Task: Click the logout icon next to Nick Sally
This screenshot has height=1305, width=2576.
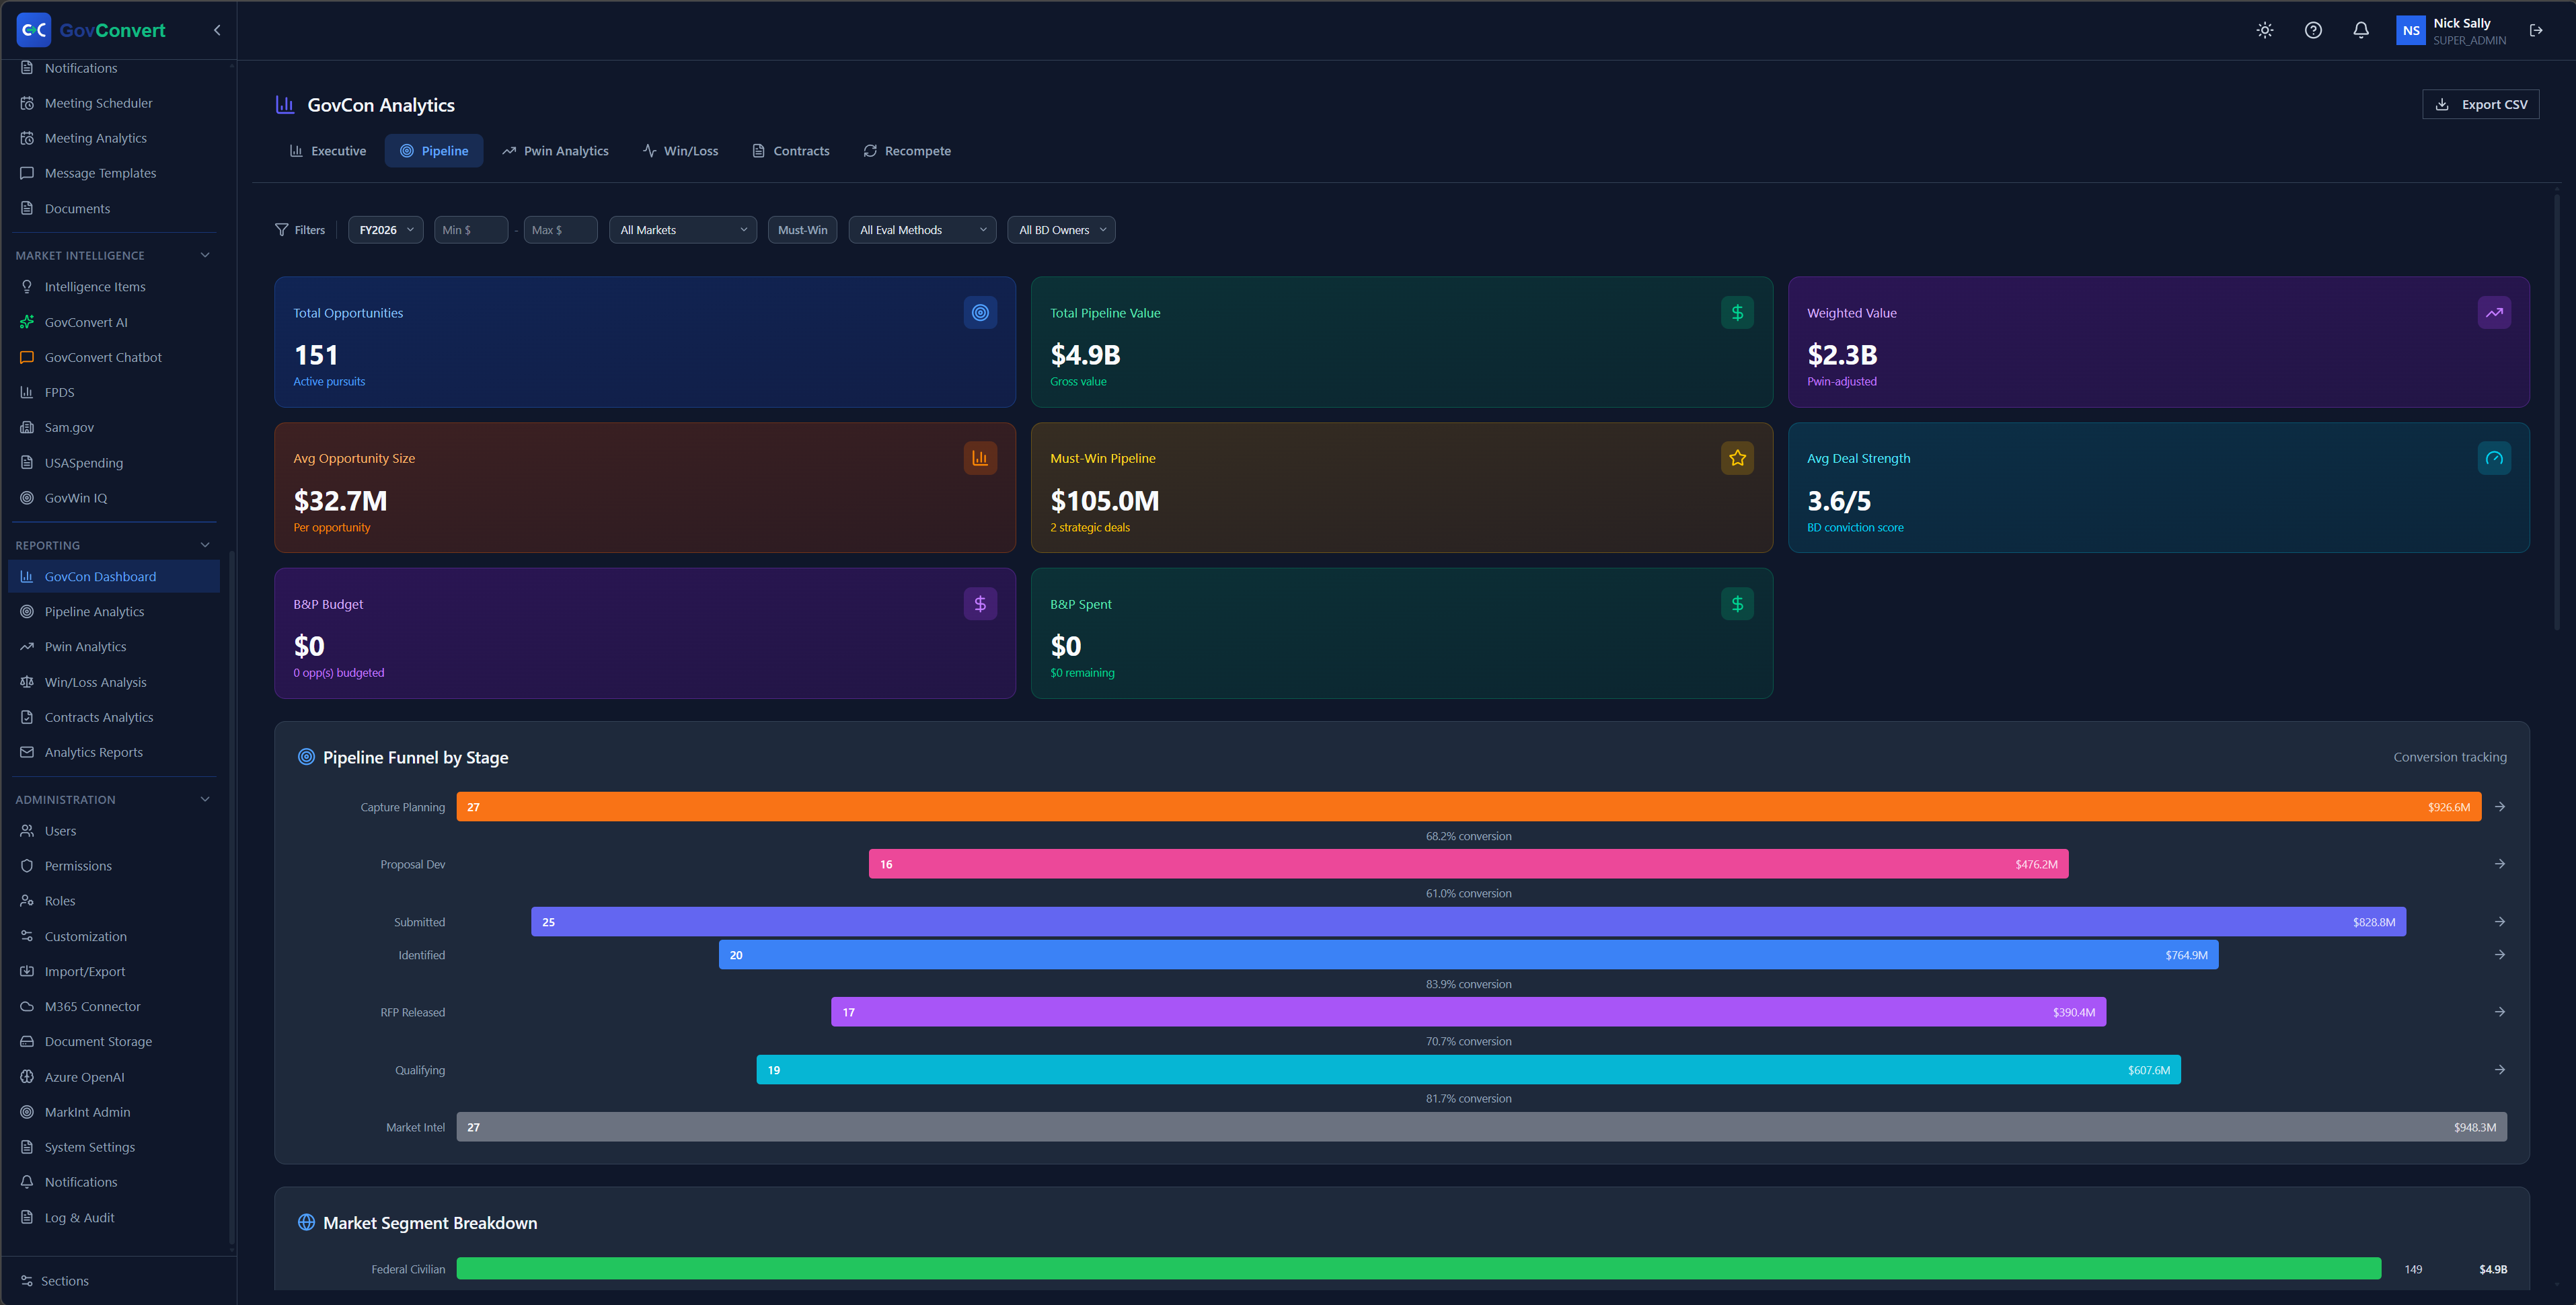Action: pyautogui.click(x=2536, y=30)
